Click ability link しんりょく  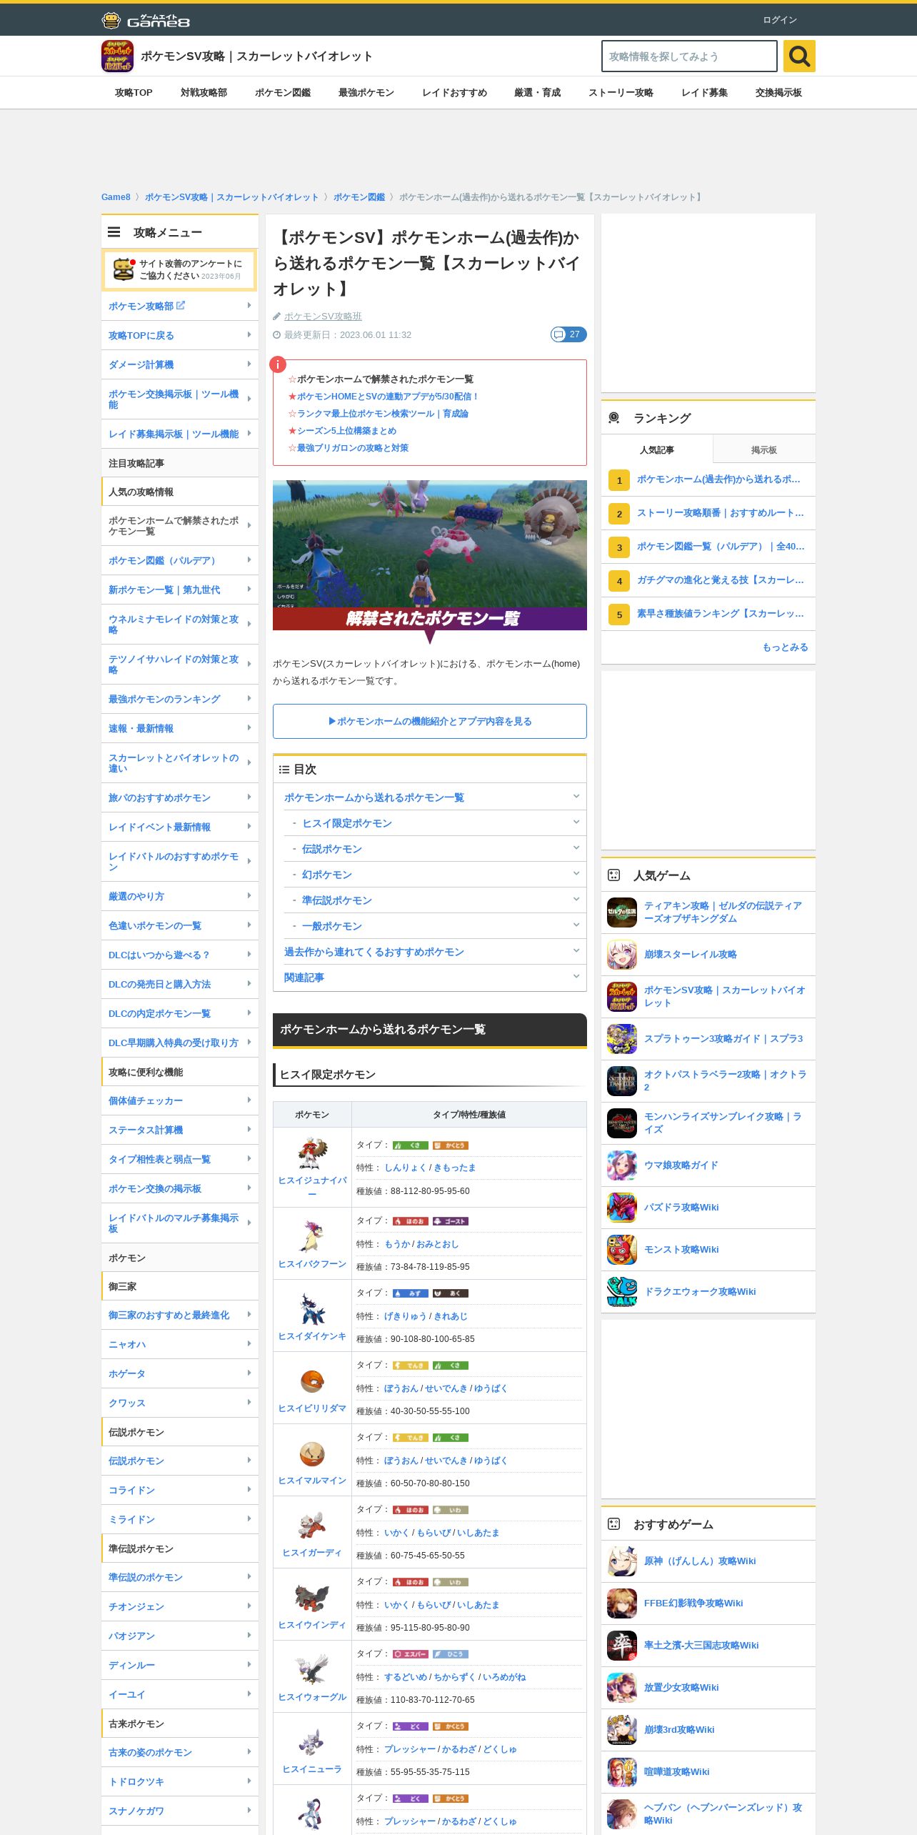[405, 1168]
